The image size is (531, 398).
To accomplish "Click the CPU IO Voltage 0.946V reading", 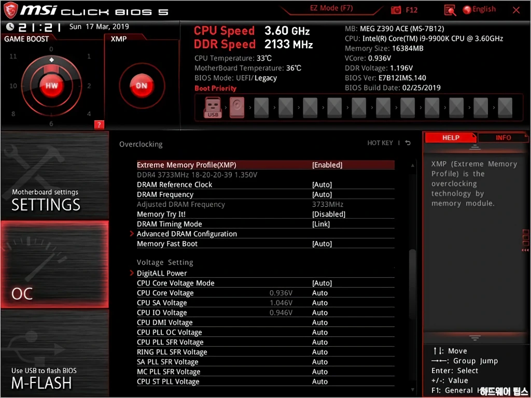I will click(281, 312).
